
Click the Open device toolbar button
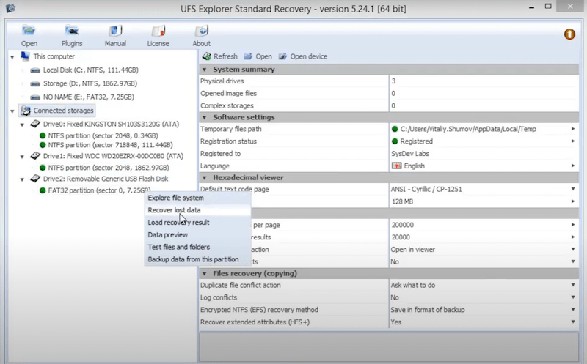pos(303,56)
